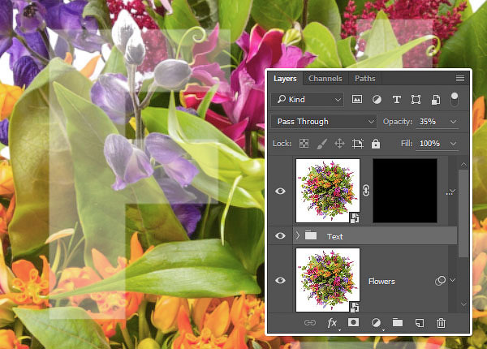487x349 pixels.
Task: Switch to the Paths tab
Action: click(365, 79)
